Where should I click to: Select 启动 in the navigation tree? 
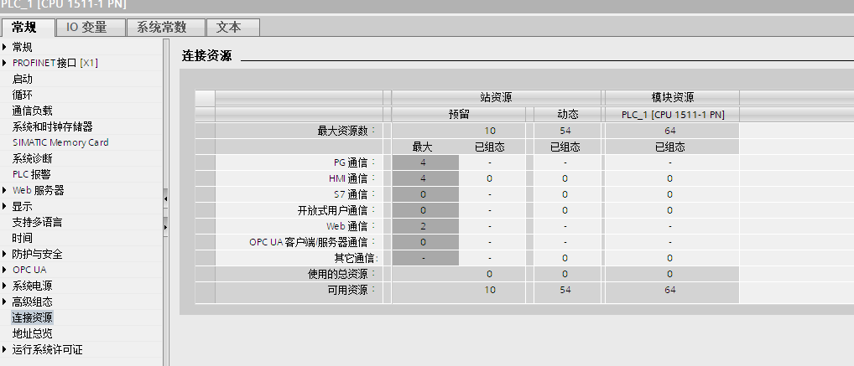(x=23, y=79)
